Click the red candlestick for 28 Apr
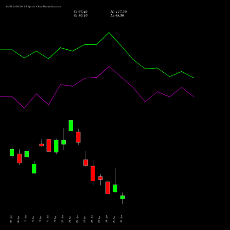 click(108, 188)
